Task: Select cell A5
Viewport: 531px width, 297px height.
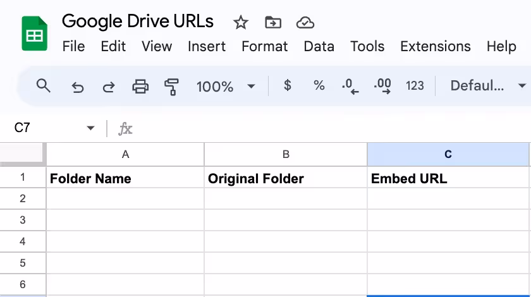Action: [125, 263]
